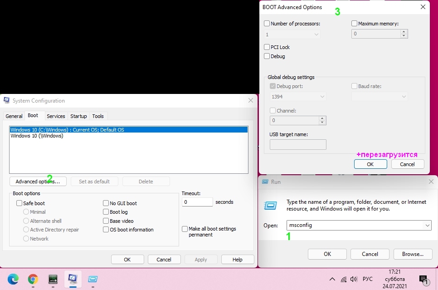Expand the Debug port 1394 dropdown
Screen dimensions: 438x290
coord(322,97)
